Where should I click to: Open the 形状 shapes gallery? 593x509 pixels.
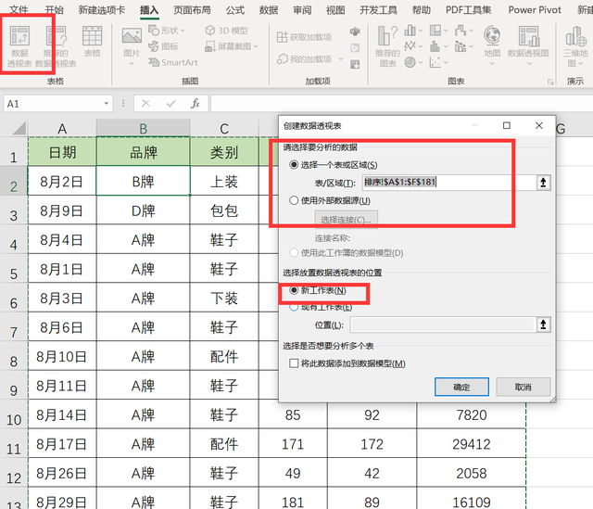tap(167, 31)
